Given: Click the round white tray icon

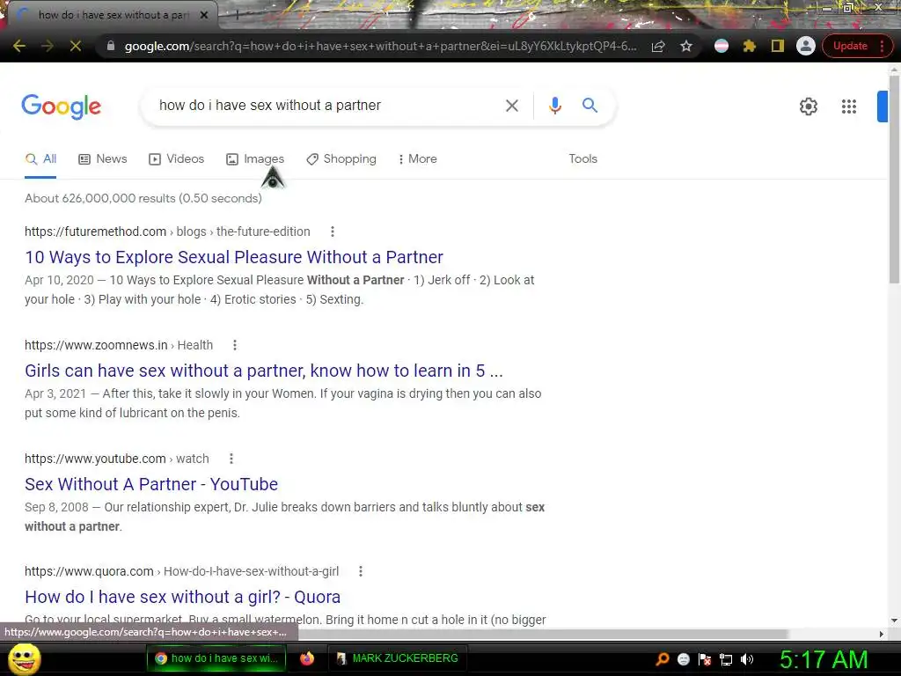Looking at the screenshot, I should click(x=683, y=659).
